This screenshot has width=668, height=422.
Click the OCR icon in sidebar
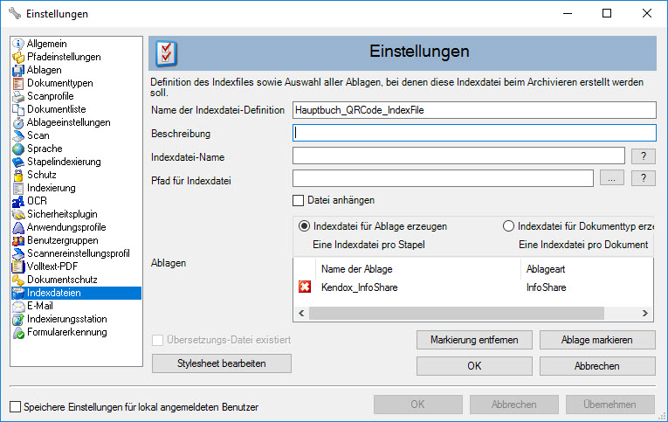(x=19, y=201)
